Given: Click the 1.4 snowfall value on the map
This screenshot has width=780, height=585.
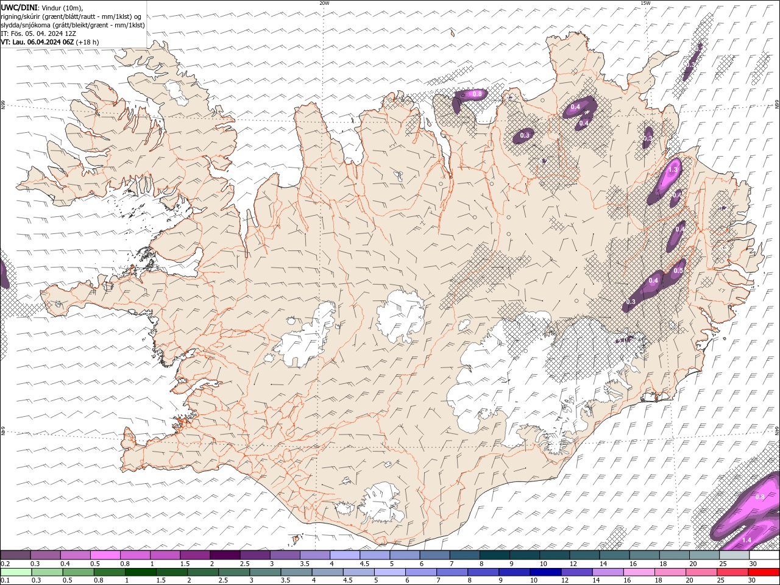Looking at the screenshot, I should coord(746,540).
